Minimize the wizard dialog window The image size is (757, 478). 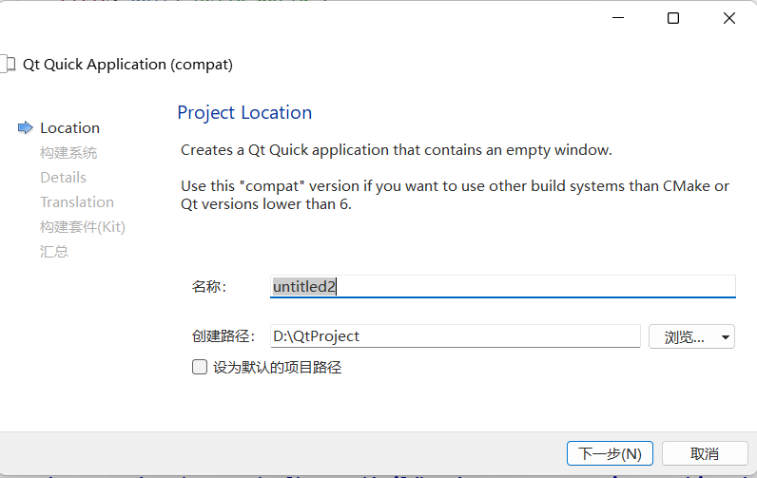pos(618,18)
